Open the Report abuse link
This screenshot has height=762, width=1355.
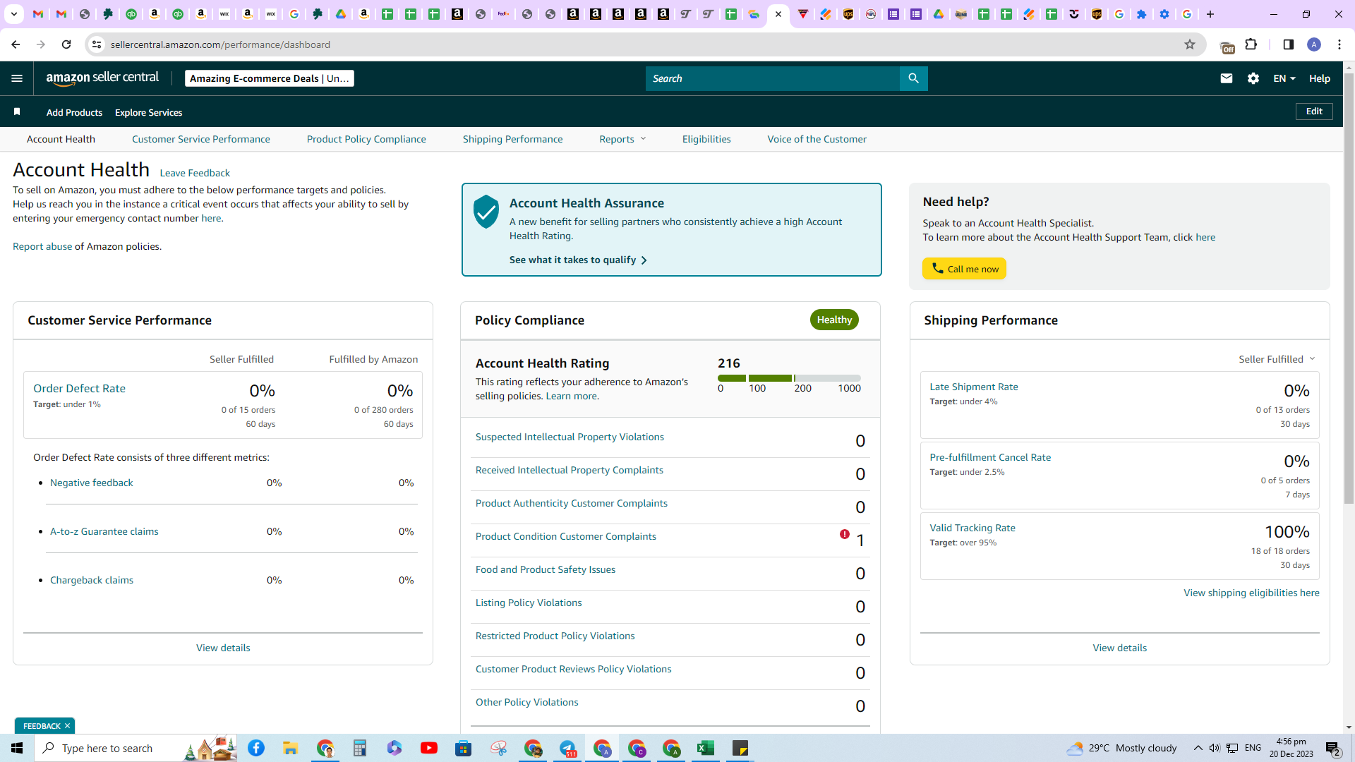tap(42, 246)
